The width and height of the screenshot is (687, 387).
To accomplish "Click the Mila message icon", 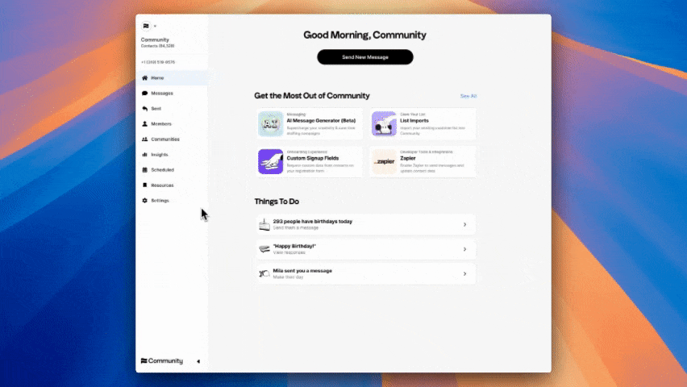I will tap(264, 274).
